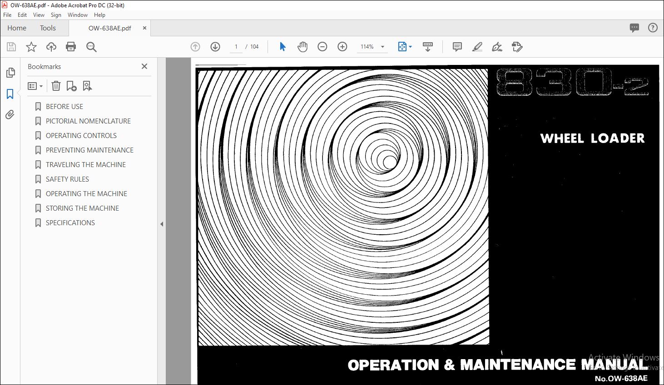Open the zoom percentage dropdown
This screenshot has width=664, height=385.
click(382, 47)
